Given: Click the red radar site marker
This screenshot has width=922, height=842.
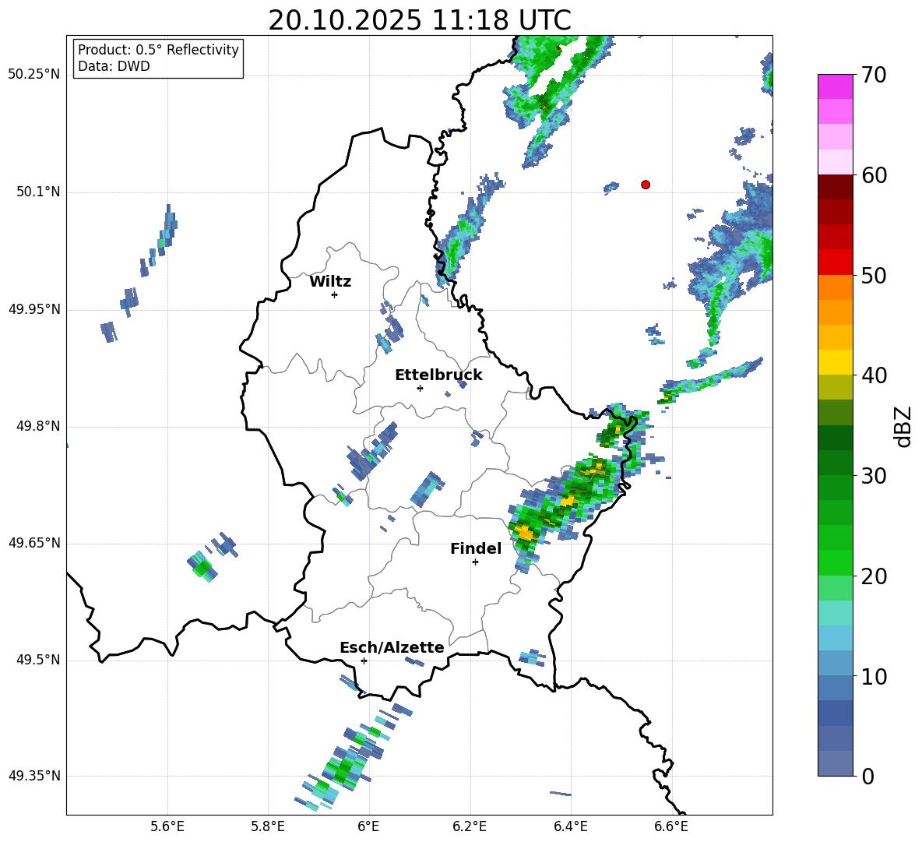Looking at the screenshot, I should point(646,185).
